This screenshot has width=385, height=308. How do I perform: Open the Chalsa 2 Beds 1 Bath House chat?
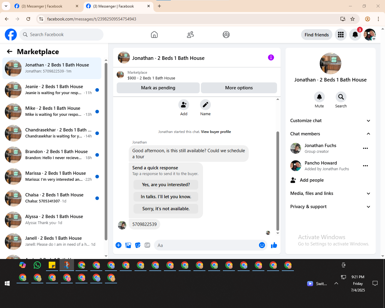(x=52, y=198)
